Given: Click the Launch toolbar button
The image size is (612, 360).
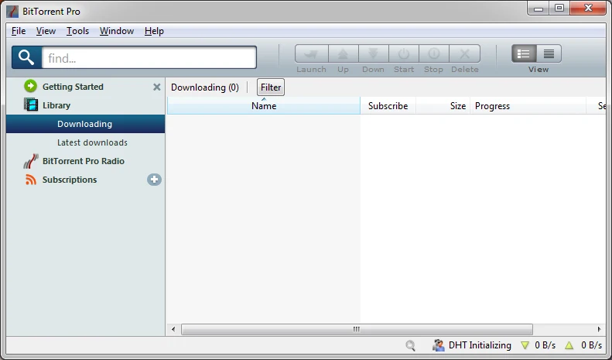Looking at the screenshot, I should 312,54.
